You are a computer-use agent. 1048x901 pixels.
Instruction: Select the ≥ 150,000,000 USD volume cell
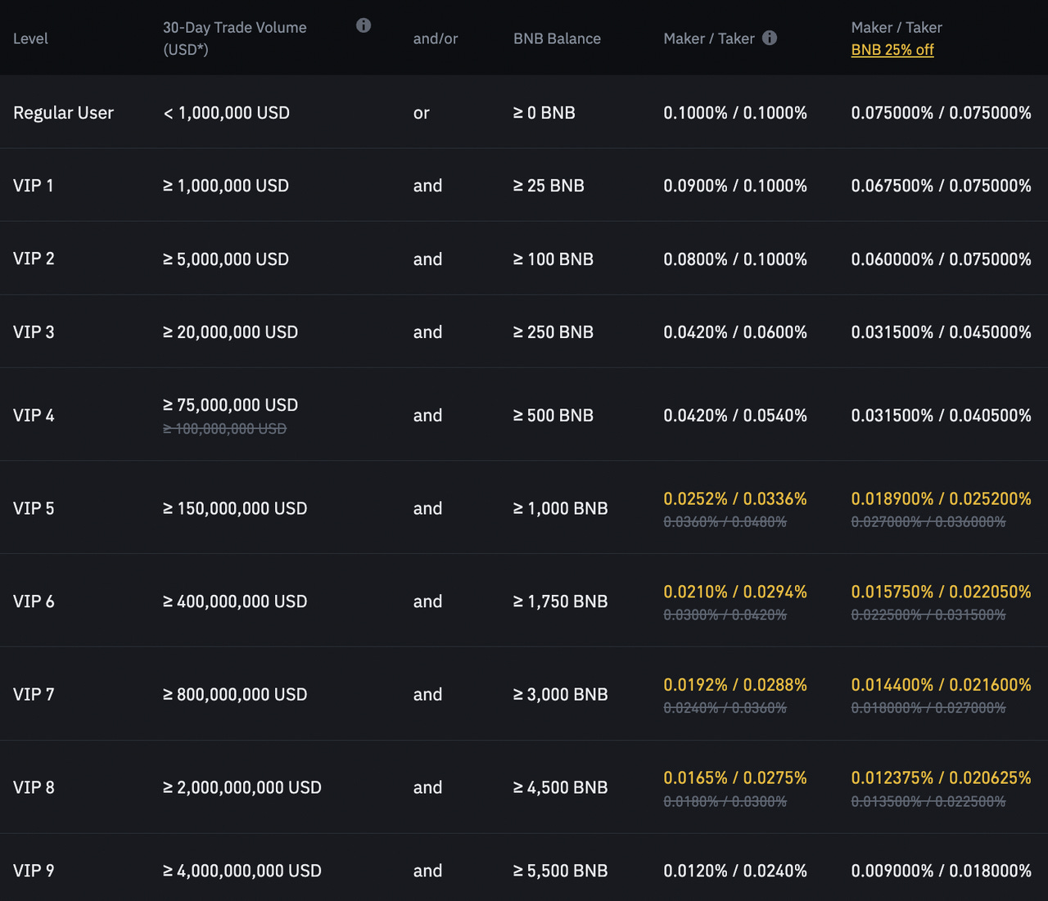(x=235, y=508)
